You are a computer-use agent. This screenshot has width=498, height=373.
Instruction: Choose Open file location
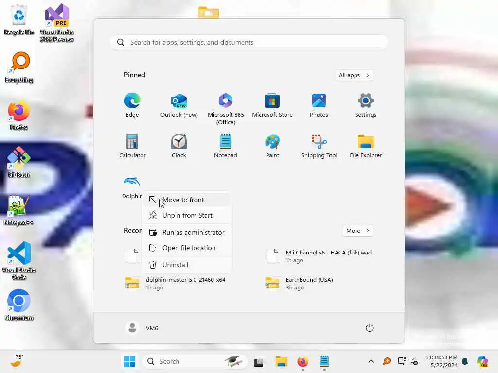pos(187,248)
